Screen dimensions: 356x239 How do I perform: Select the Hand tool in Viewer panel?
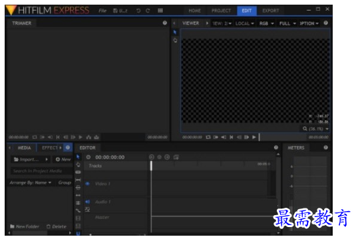(175, 40)
